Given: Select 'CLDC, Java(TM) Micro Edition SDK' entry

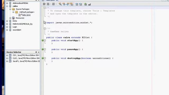Looking at the screenshot, I should (x=26, y=58).
